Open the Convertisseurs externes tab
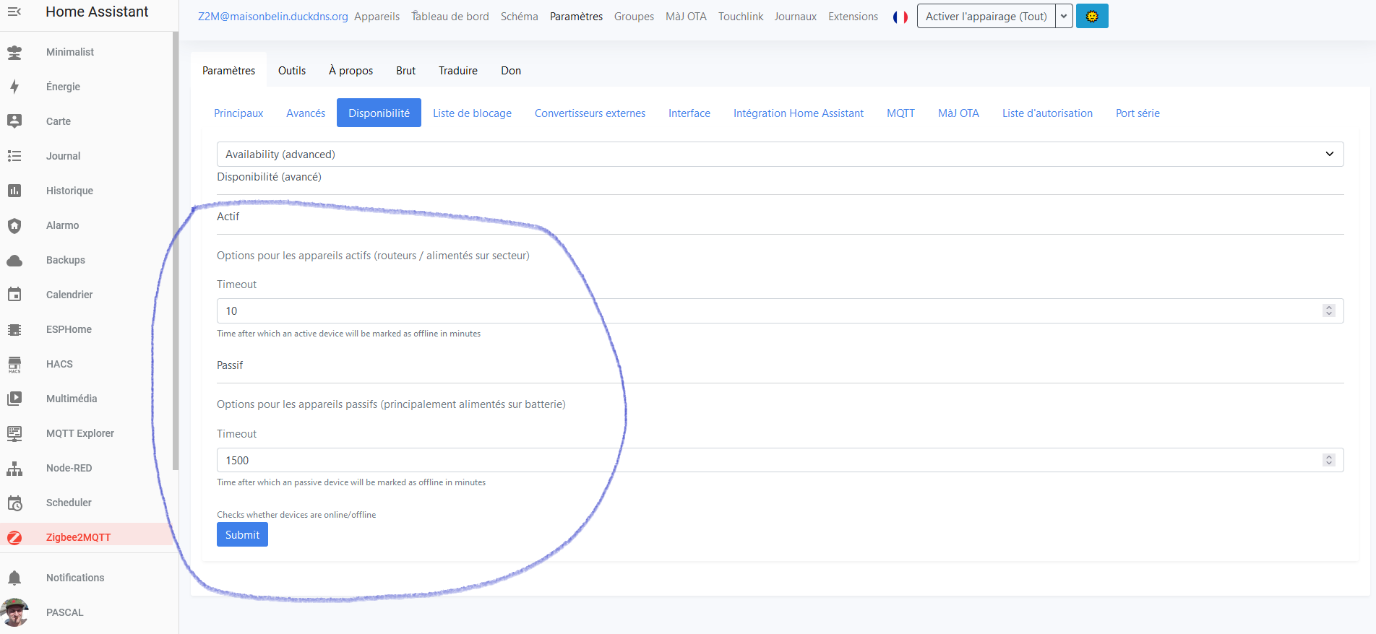The width and height of the screenshot is (1376, 634). coord(590,113)
